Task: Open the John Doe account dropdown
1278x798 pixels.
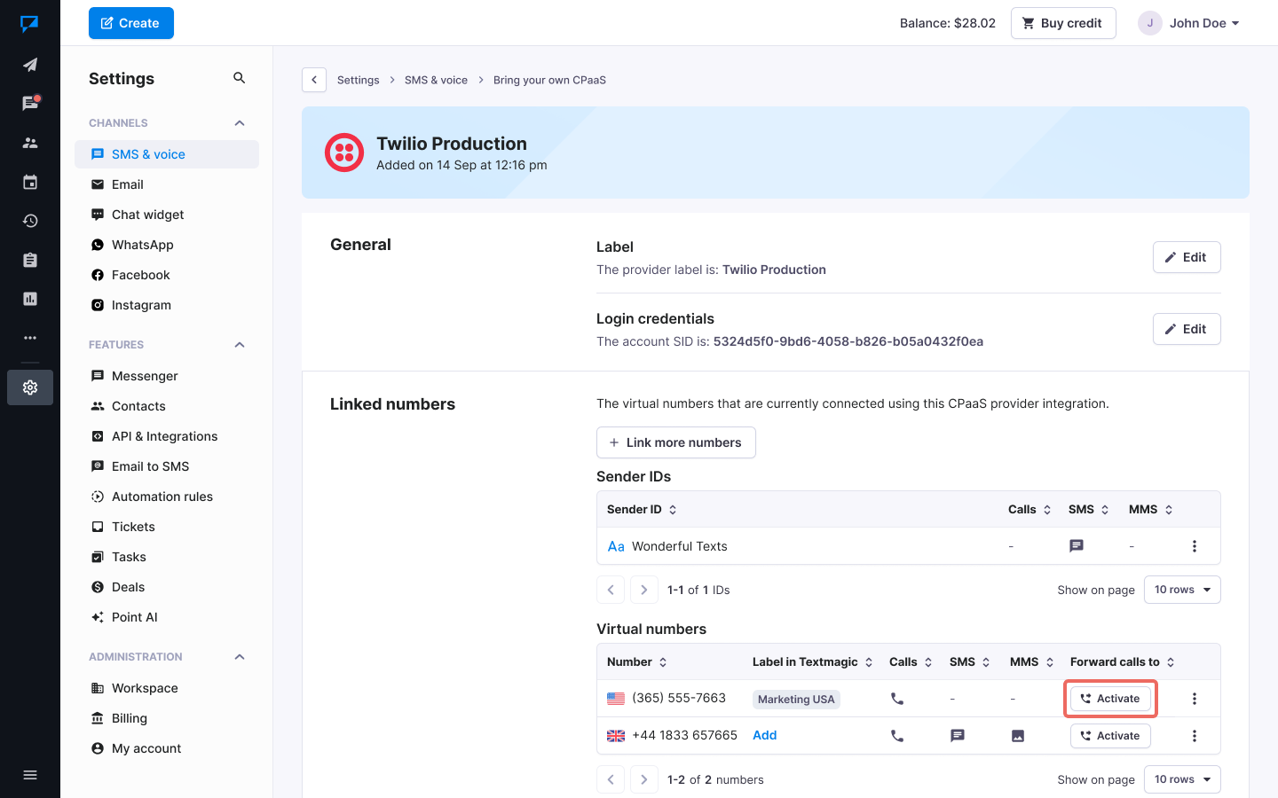Action: click(1189, 23)
